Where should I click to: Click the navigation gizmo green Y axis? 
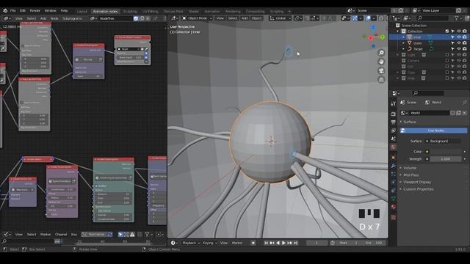click(383, 37)
